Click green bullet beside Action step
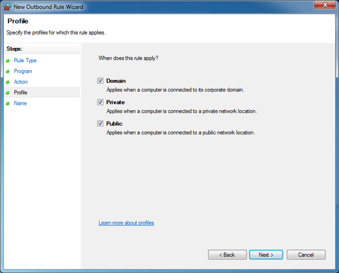 tap(8, 82)
